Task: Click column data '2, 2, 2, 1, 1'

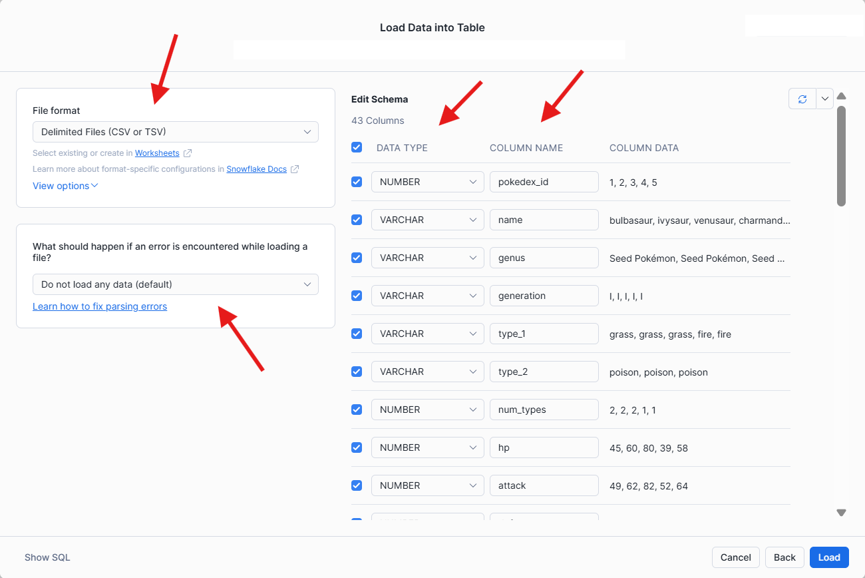Action: point(633,410)
